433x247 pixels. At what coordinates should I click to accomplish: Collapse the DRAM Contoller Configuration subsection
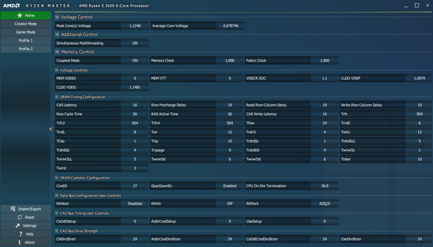pos(57,178)
